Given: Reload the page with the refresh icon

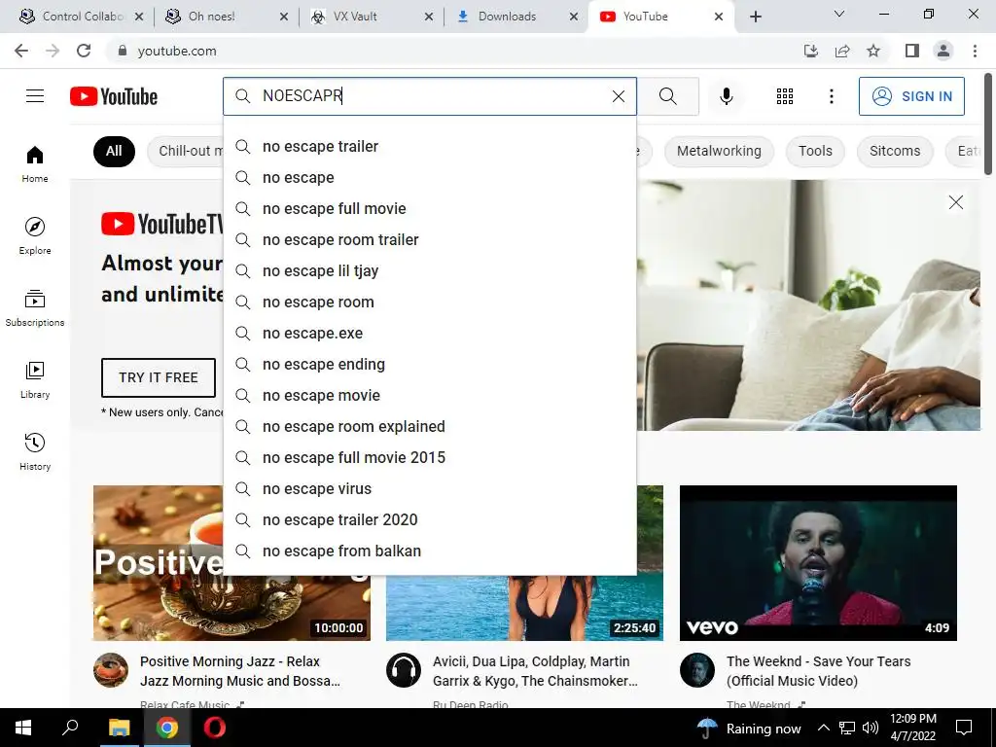Looking at the screenshot, I should pyautogui.click(x=84, y=51).
